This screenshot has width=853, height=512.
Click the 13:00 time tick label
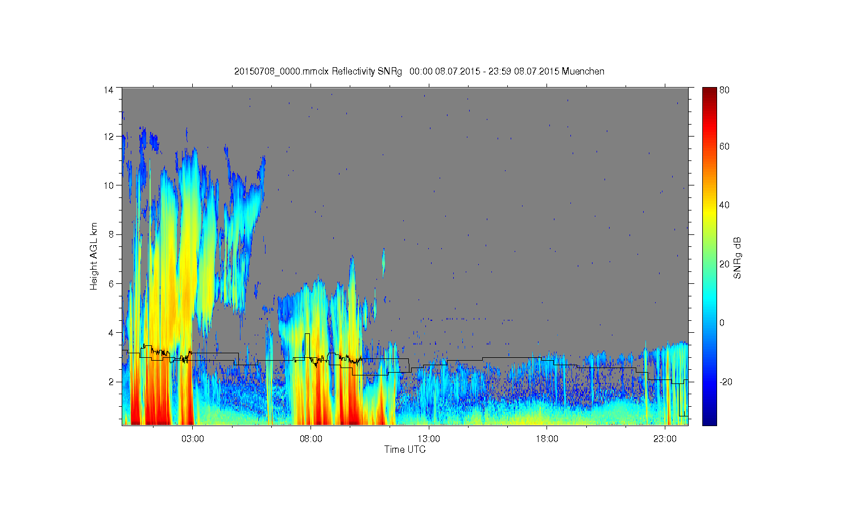[429, 439]
